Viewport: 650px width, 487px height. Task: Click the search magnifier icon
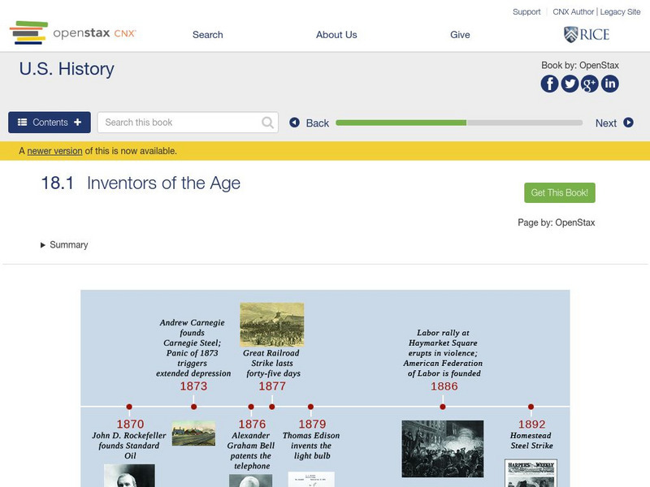coord(266,122)
